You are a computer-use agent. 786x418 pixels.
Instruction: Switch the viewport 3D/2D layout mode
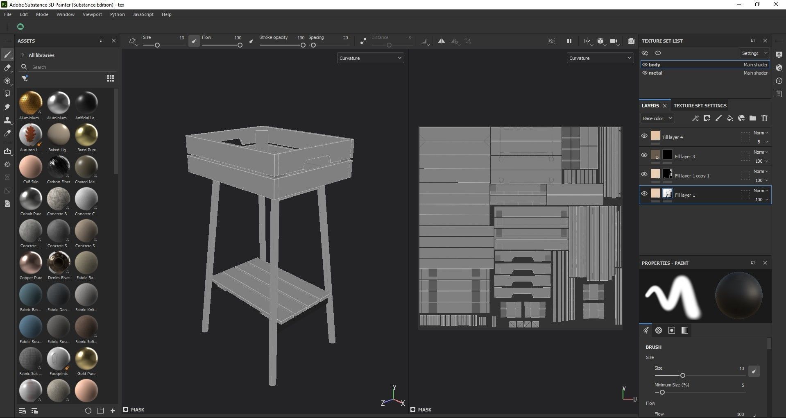coord(587,41)
